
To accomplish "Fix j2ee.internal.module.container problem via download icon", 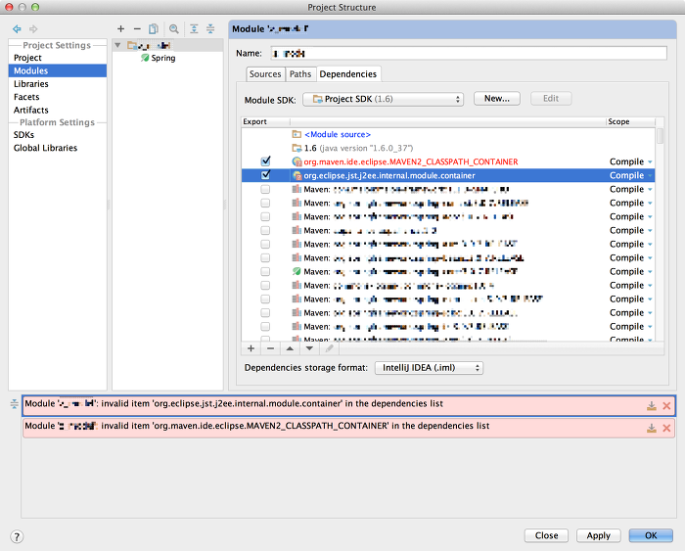I will [652, 406].
